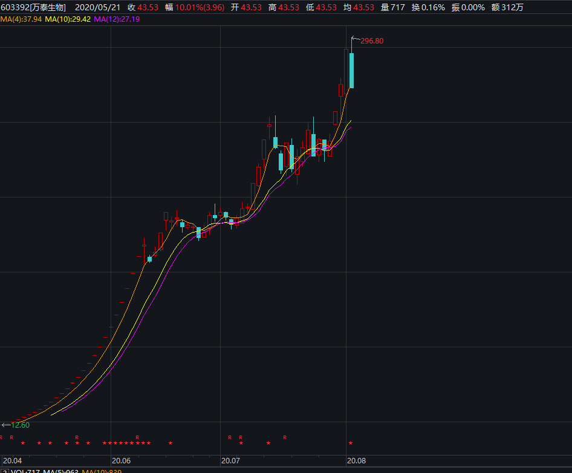Viewport: 572px width, 473px height.
Task: Click the tall cyan candlestick at the peak
Action: tap(351, 70)
